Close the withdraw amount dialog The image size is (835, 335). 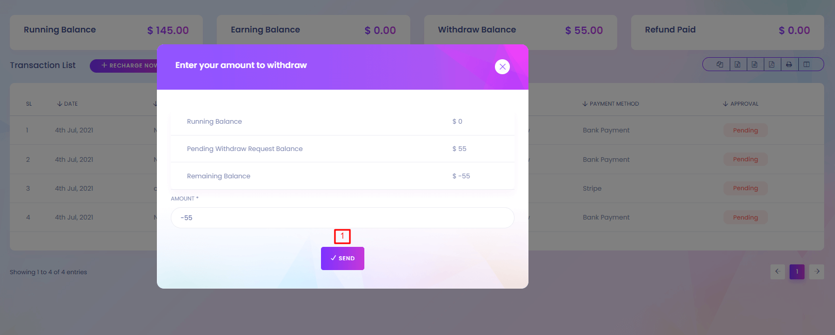coord(502,66)
